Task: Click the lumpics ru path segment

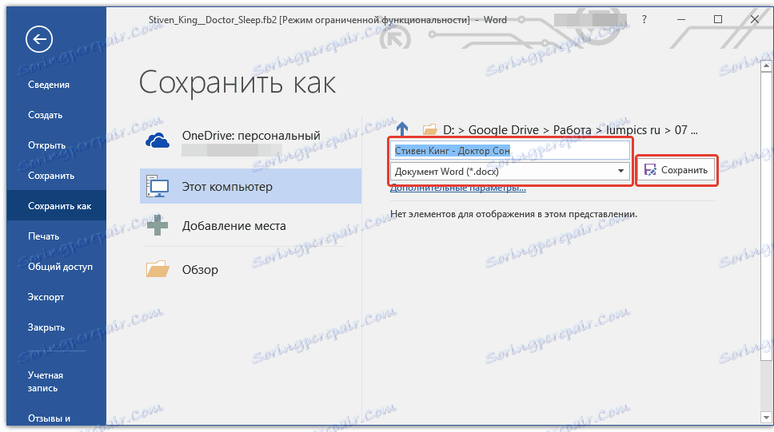Action: tap(632, 130)
